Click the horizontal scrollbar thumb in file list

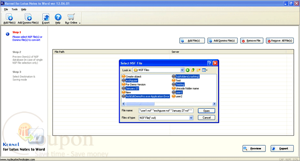coord(140,104)
